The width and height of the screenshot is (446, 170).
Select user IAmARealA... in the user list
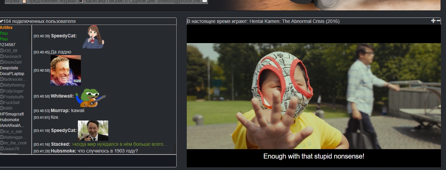point(12,126)
